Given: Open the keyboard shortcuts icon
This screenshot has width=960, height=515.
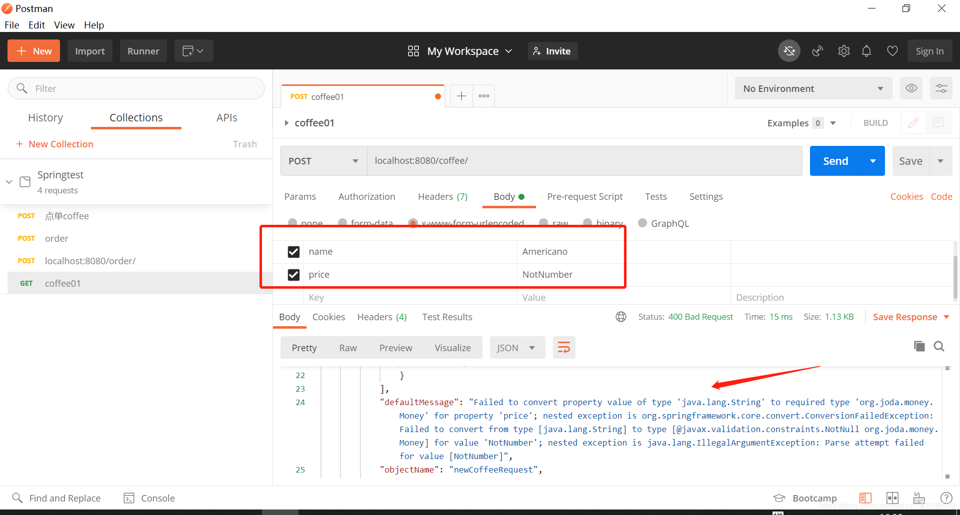Looking at the screenshot, I should [x=919, y=498].
